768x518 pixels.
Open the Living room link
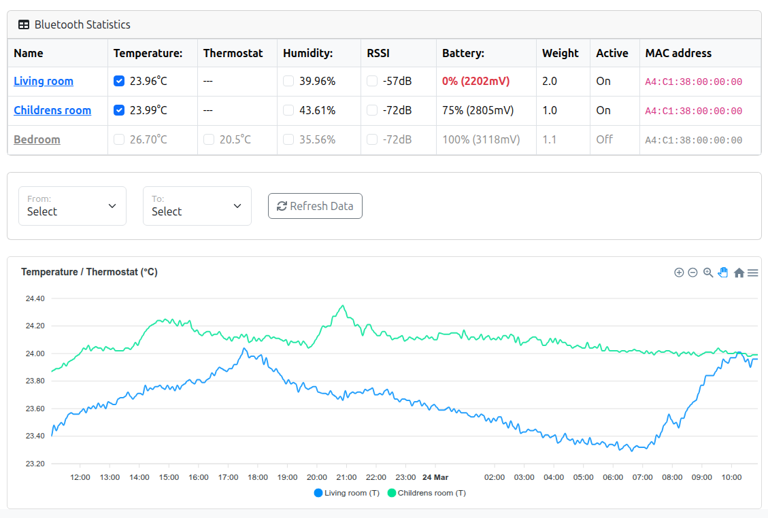pos(44,81)
